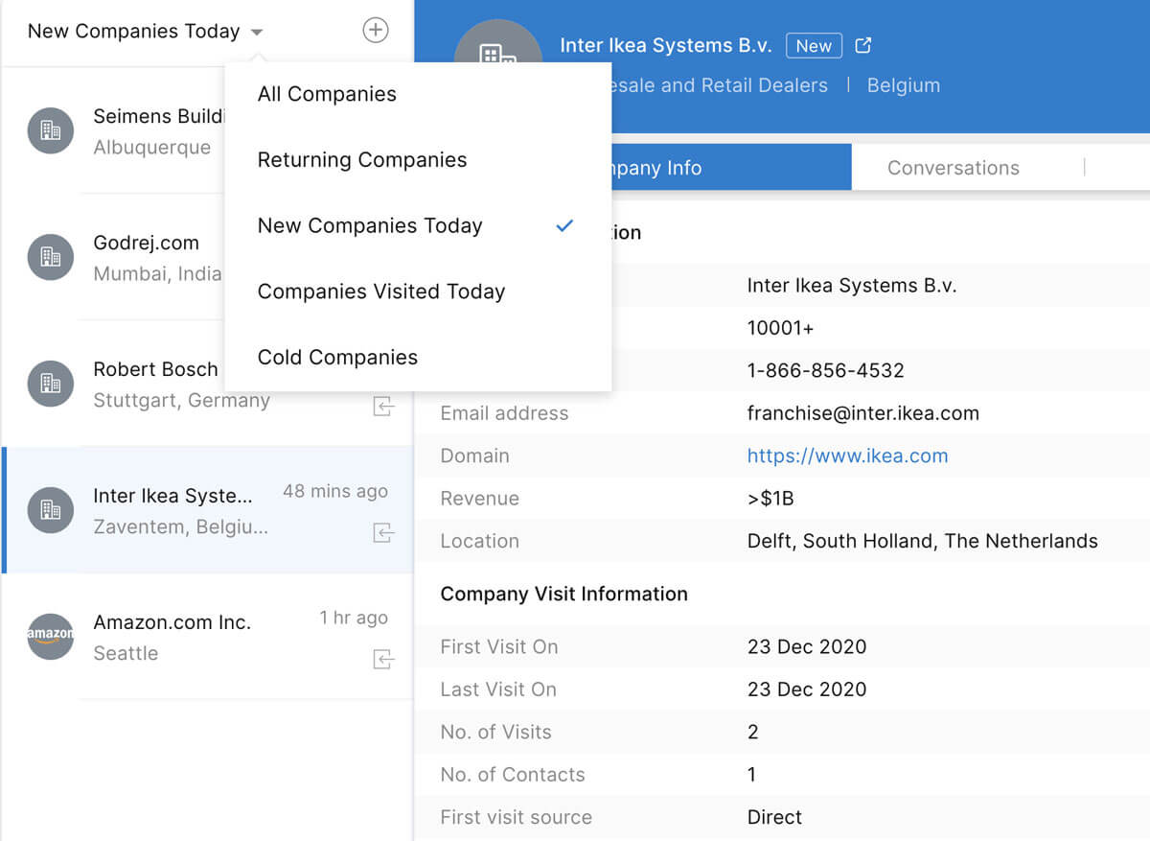Click Inter Ikea building avatar in list

tap(51, 510)
